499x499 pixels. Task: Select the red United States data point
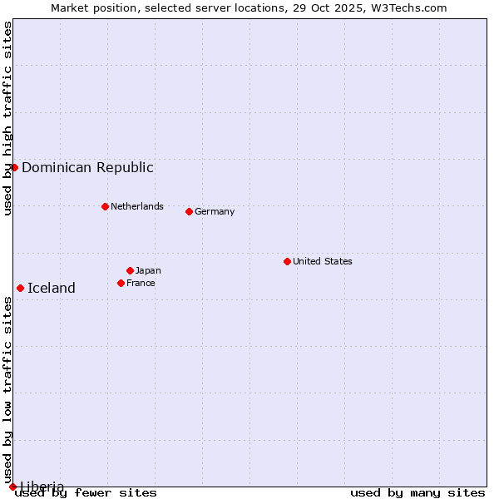tap(287, 261)
